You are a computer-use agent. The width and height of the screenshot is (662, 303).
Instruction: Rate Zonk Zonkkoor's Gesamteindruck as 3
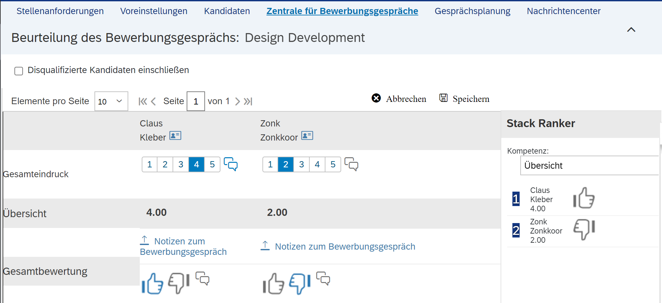[301, 164]
